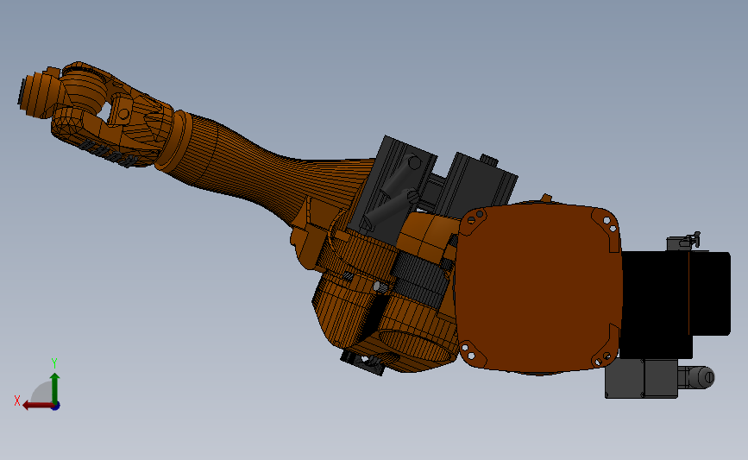Image resolution: width=748 pixels, height=460 pixels.
Task: Click the blue Z origin dot on the triad
Action: coord(56,406)
